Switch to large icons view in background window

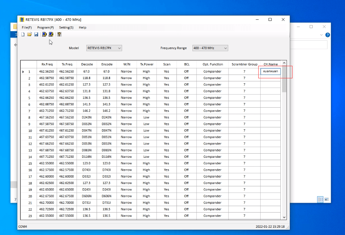point(326,199)
